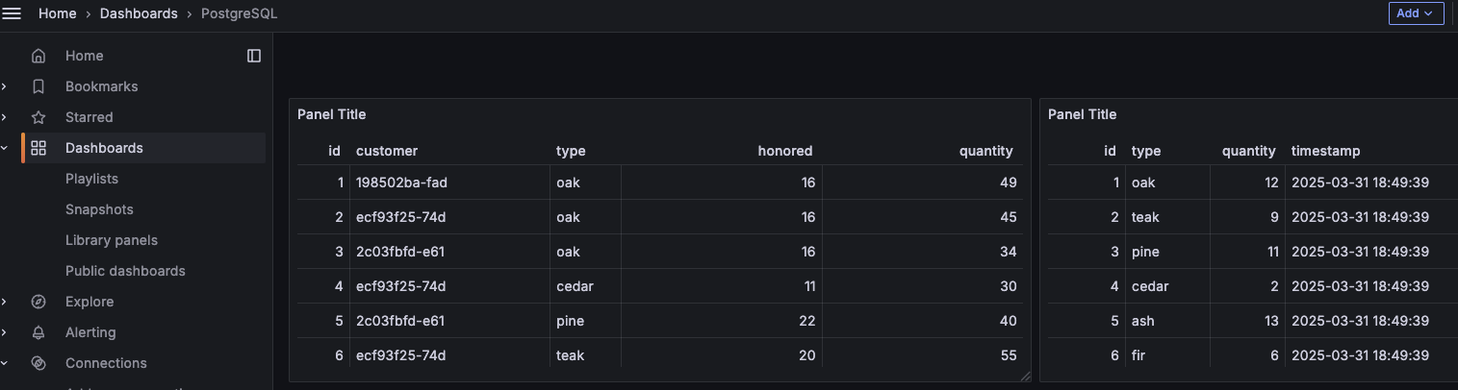The image size is (1458, 390).
Task: Open the Add dropdown button
Action: (1416, 13)
